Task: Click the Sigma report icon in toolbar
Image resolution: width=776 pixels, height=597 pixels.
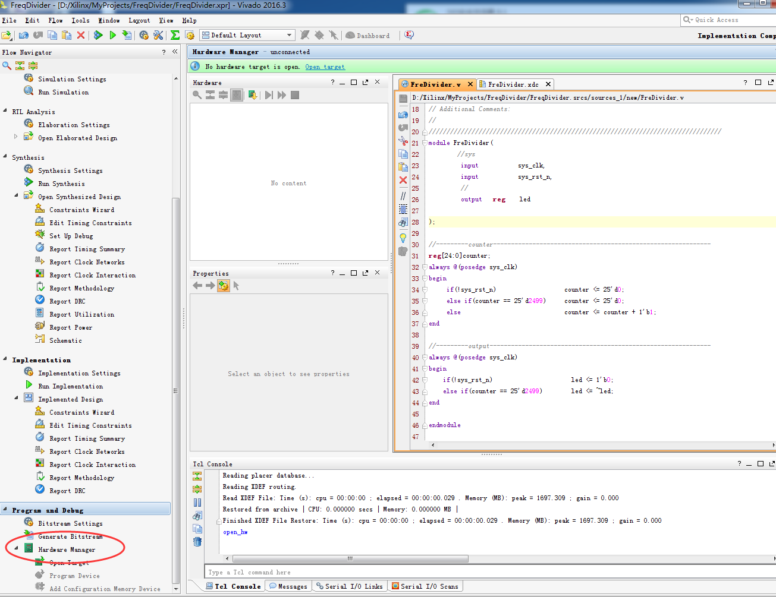Action: [x=175, y=36]
